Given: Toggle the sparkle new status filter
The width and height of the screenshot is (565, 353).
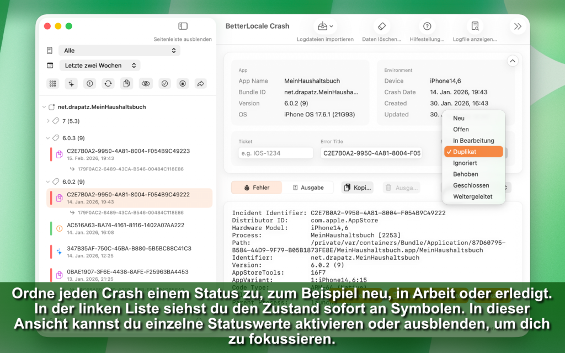Looking at the screenshot, I should coord(71,83).
